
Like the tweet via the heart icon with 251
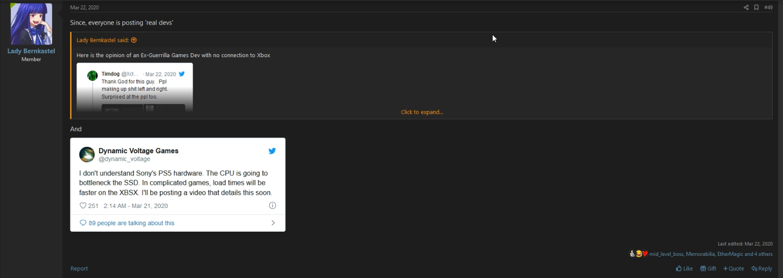tap(83, 206)
